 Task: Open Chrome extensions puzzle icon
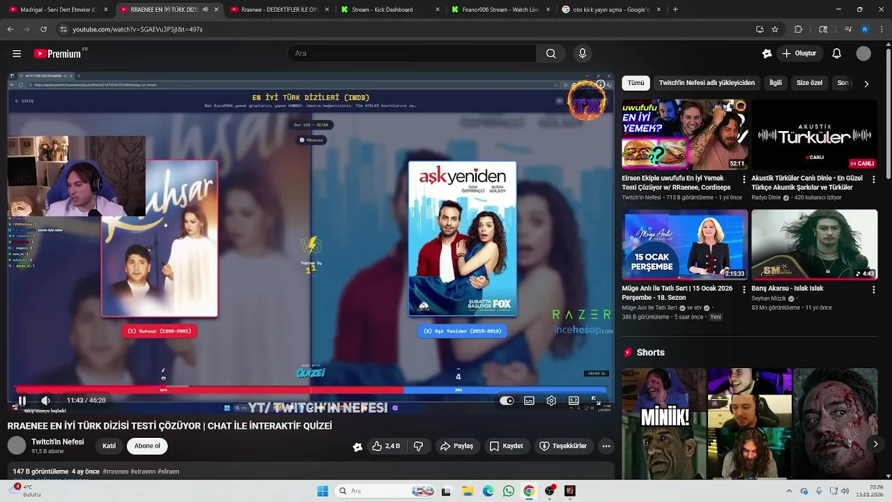point(799,29)
